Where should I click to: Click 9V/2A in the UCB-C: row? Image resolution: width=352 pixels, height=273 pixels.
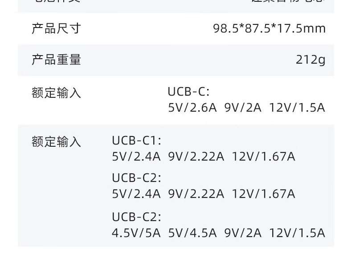click(x=243, y=108)
